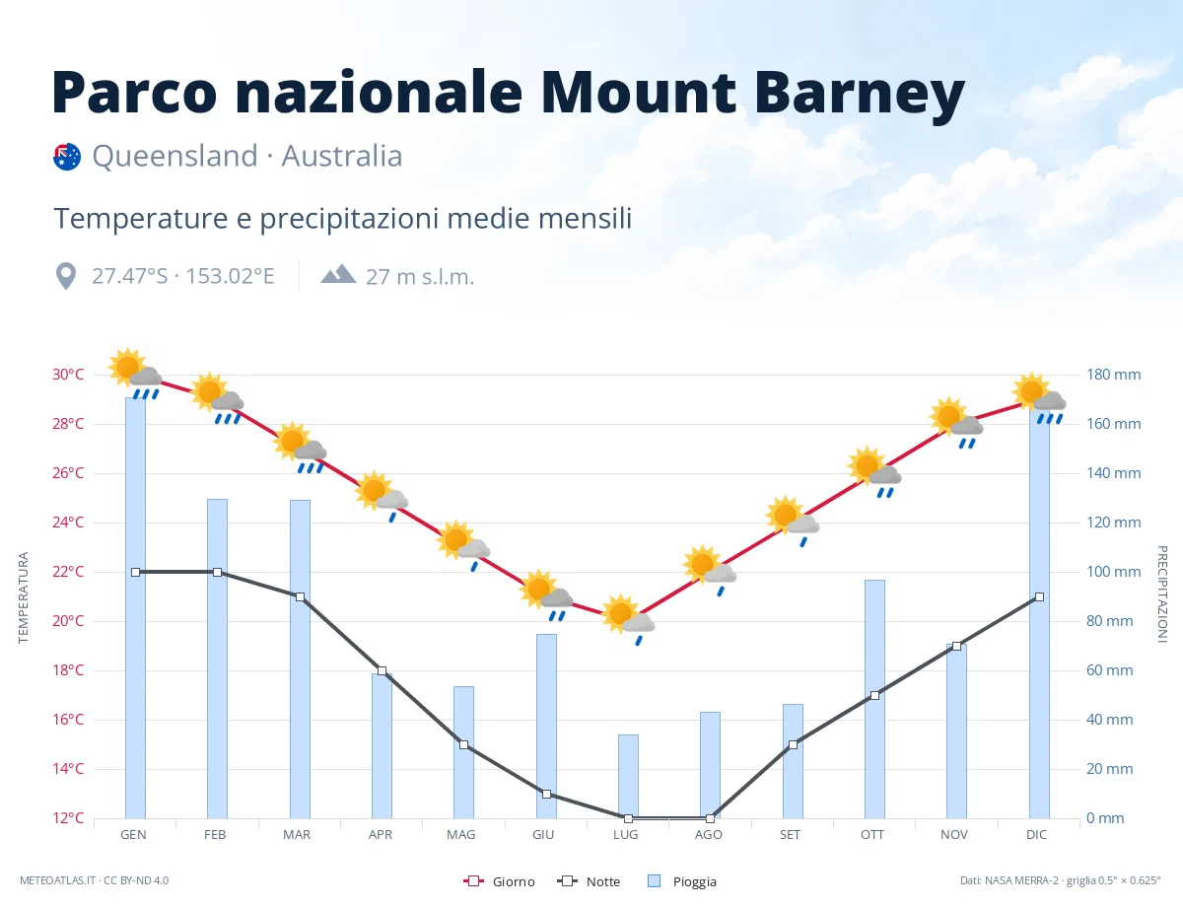
Task: Click the GEN rainfall bar
Action: tap(135, 607)
